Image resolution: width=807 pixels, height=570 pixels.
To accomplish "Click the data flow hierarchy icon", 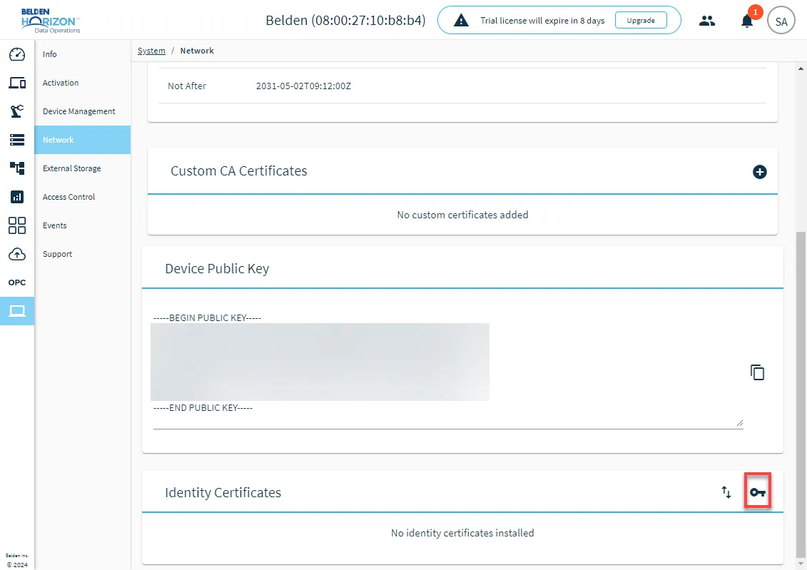I will (17, 168).
